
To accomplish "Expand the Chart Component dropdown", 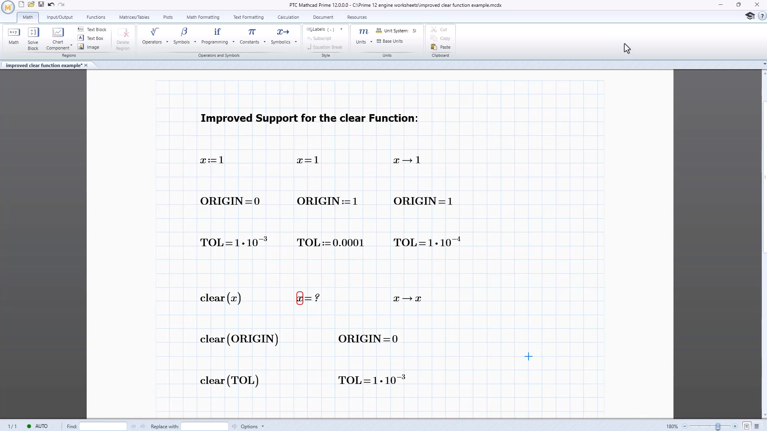I will point(71,45).
